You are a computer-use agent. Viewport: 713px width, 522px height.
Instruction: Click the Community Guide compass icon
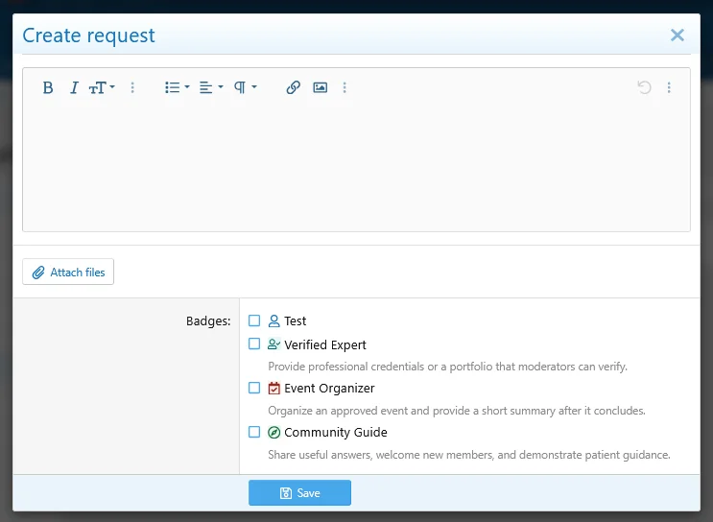coord(273,432)
